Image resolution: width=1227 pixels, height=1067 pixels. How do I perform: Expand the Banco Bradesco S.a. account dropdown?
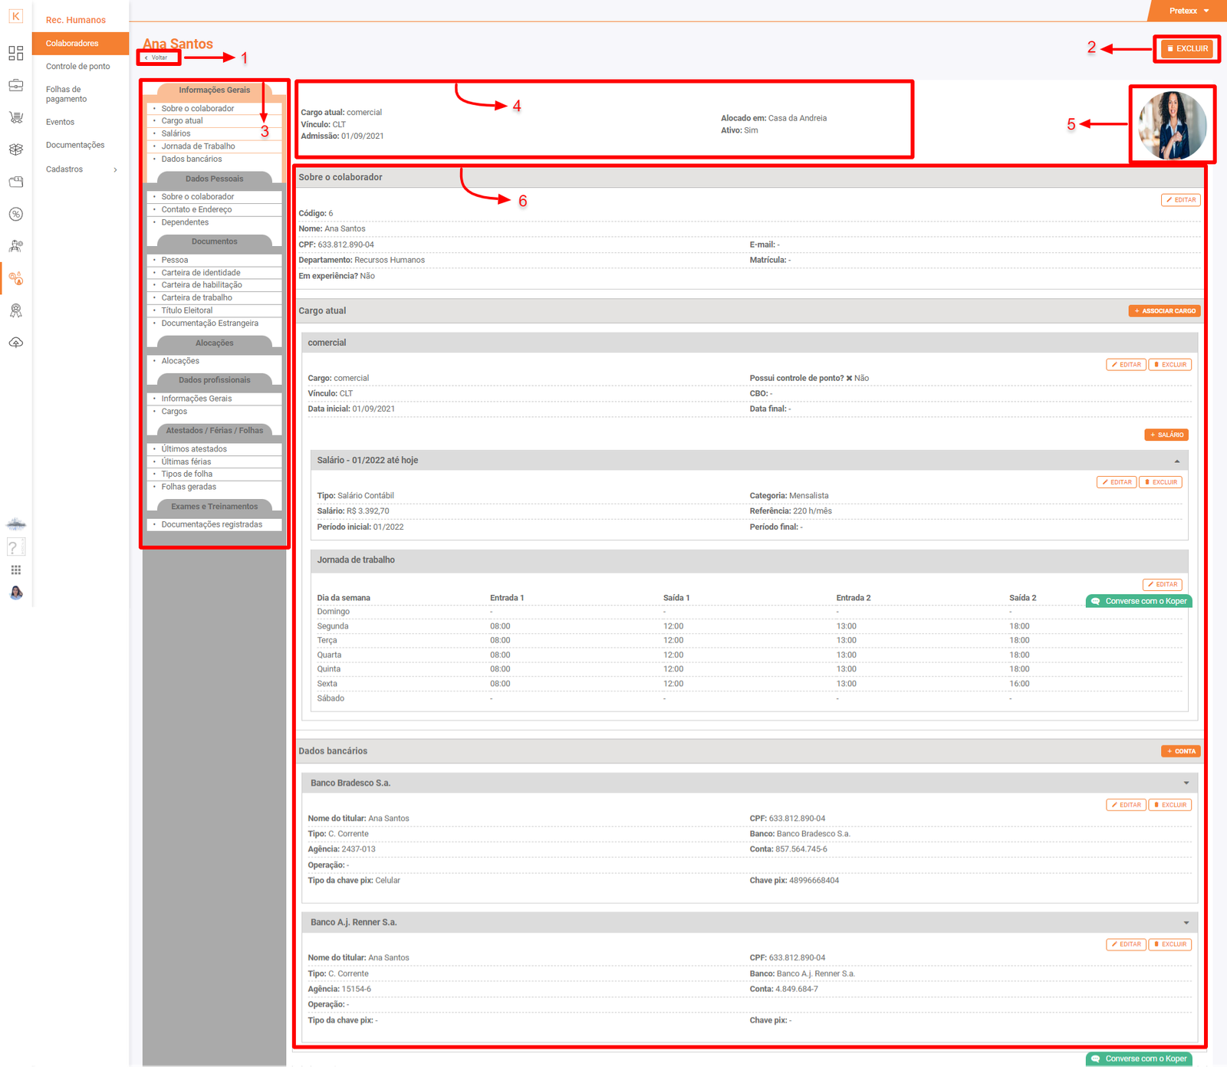click(1186, 783)
